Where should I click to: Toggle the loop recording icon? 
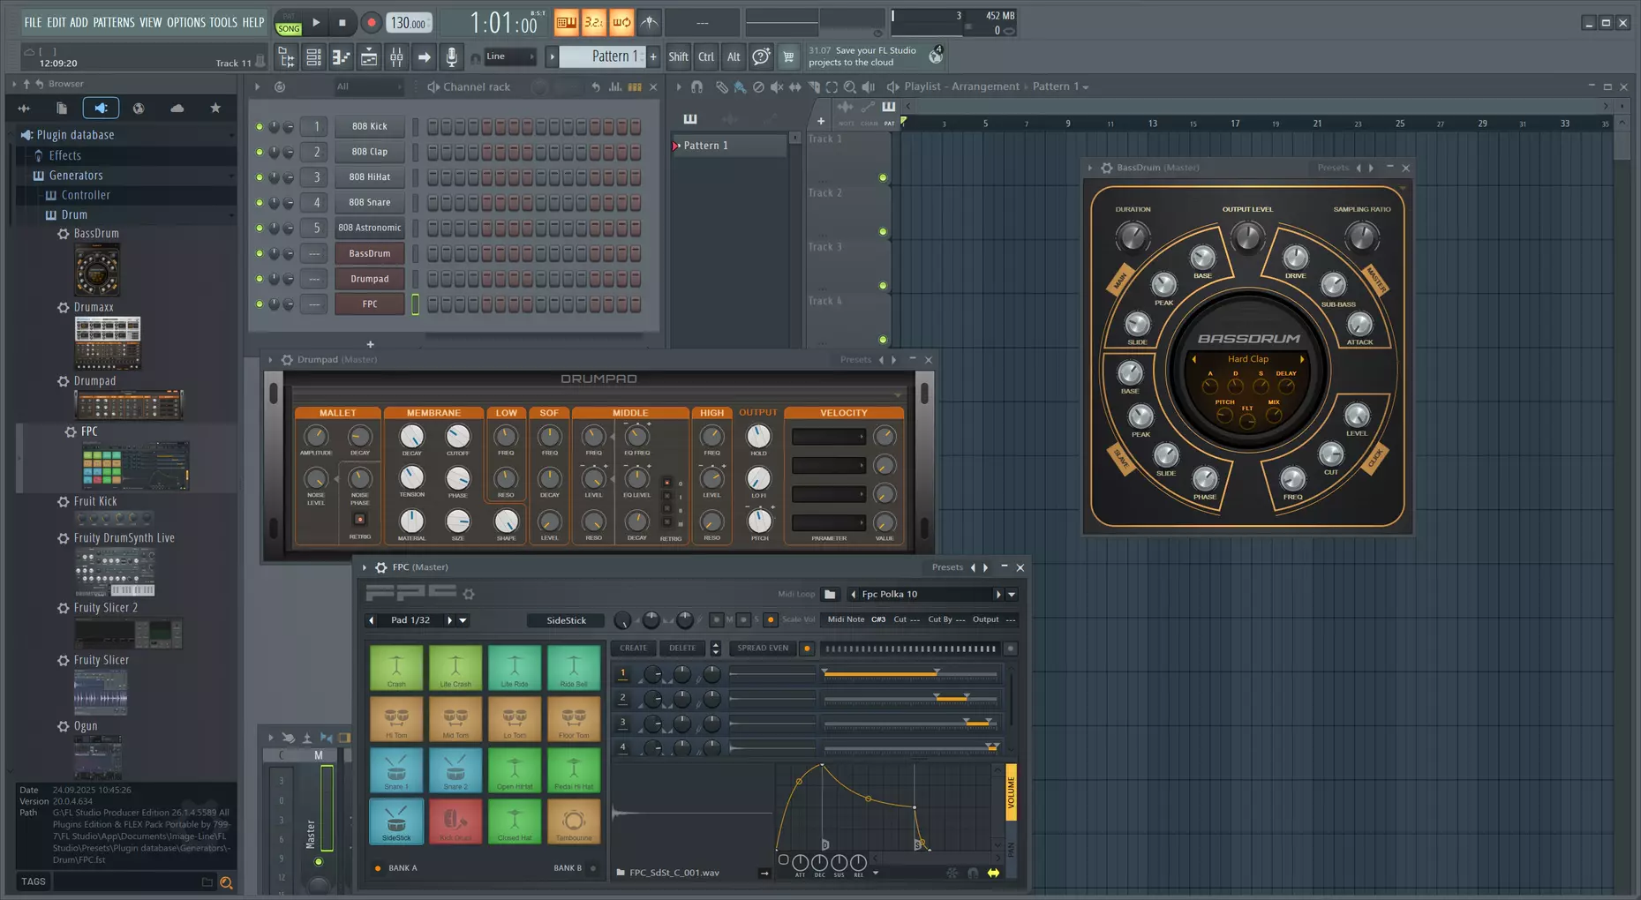coord(621,22)
